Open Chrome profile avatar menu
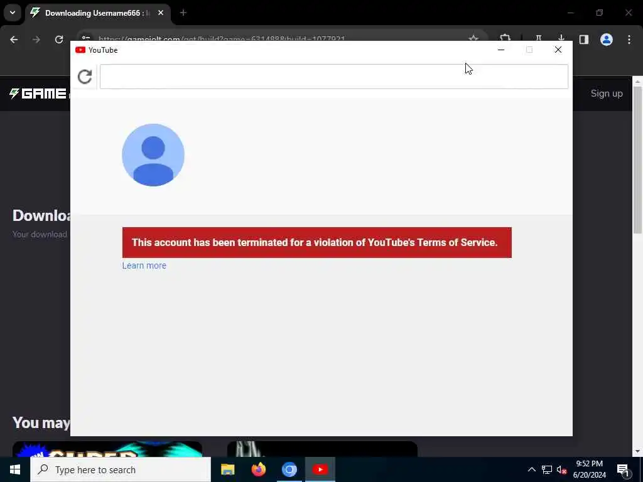Image resolution: width=643 pixels, height=482 pixels. pyautogui.click(x=607, y=40)
